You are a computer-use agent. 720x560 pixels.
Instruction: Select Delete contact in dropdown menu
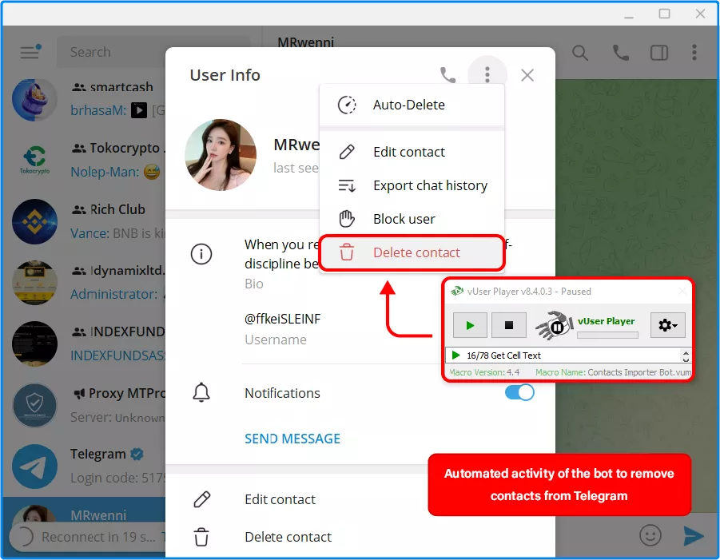(412, 252)
